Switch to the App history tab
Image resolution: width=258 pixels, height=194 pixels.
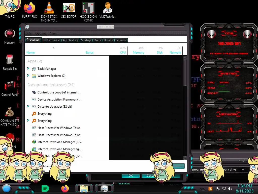click(70, 40)
